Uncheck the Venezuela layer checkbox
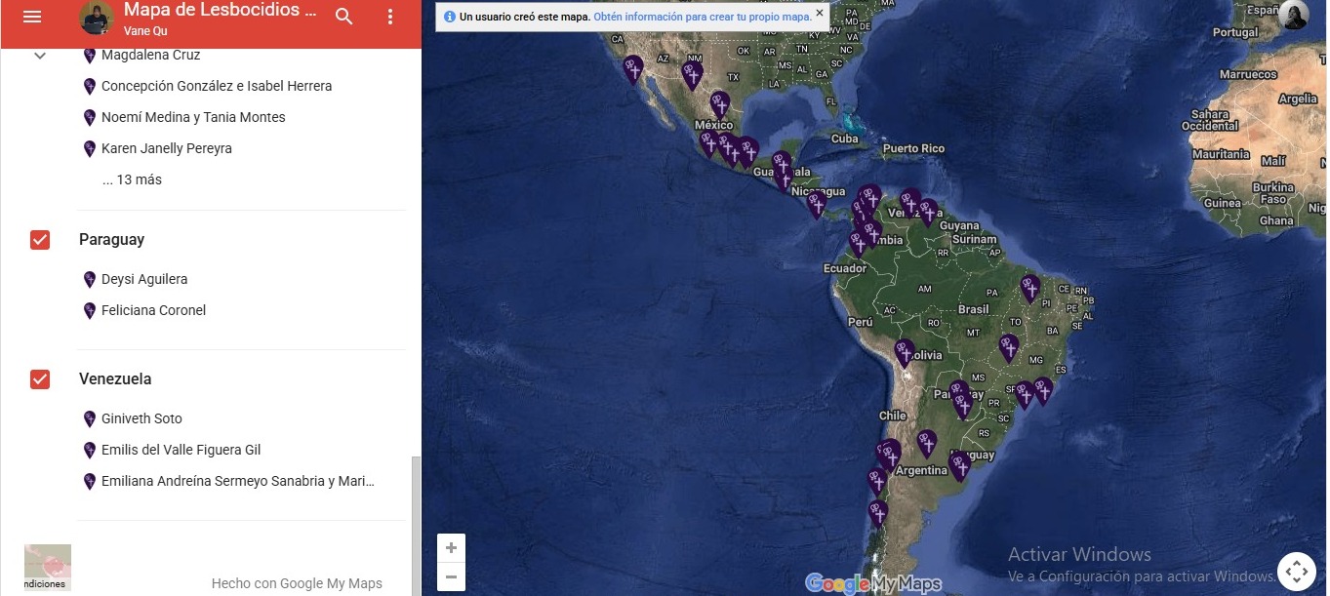Image resolution: width=1330 pixels, height=596 pixels. (x=40, y=379)
